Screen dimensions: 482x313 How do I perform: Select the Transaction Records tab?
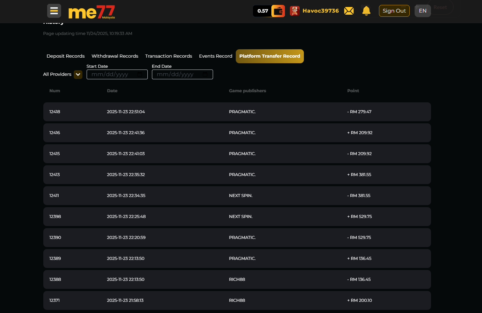pyautogui.click(x=168, y=56)
